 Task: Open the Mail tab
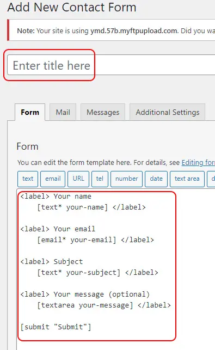pos(63,112)
